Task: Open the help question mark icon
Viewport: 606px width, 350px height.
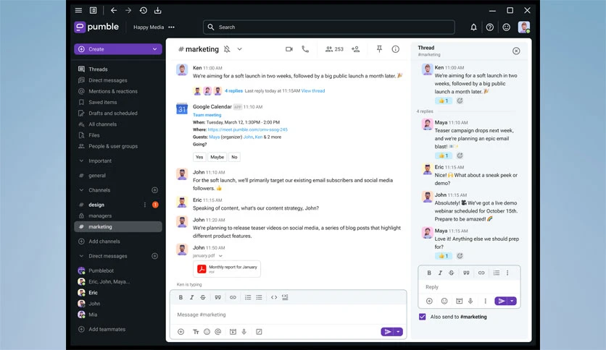Action: [490, 27]
